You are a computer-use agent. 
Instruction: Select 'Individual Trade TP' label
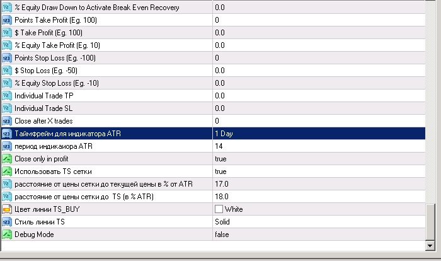point(44,96)
